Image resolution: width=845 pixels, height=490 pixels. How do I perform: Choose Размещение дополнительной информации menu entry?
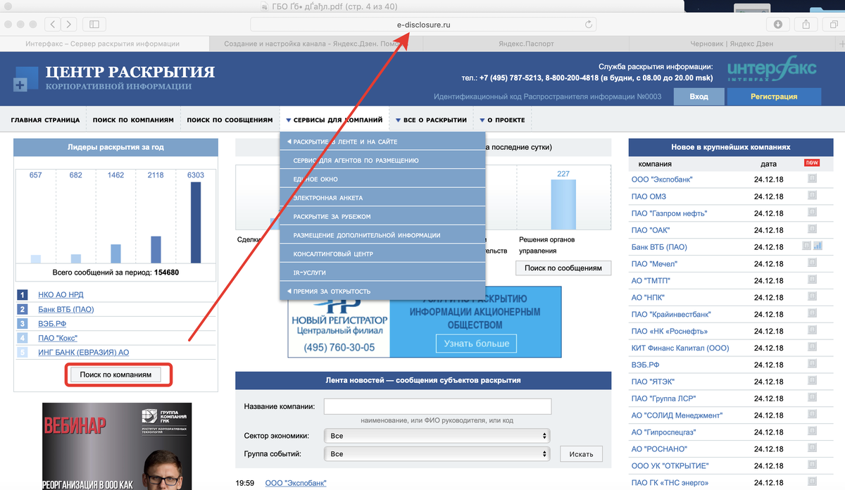(382, 235)
